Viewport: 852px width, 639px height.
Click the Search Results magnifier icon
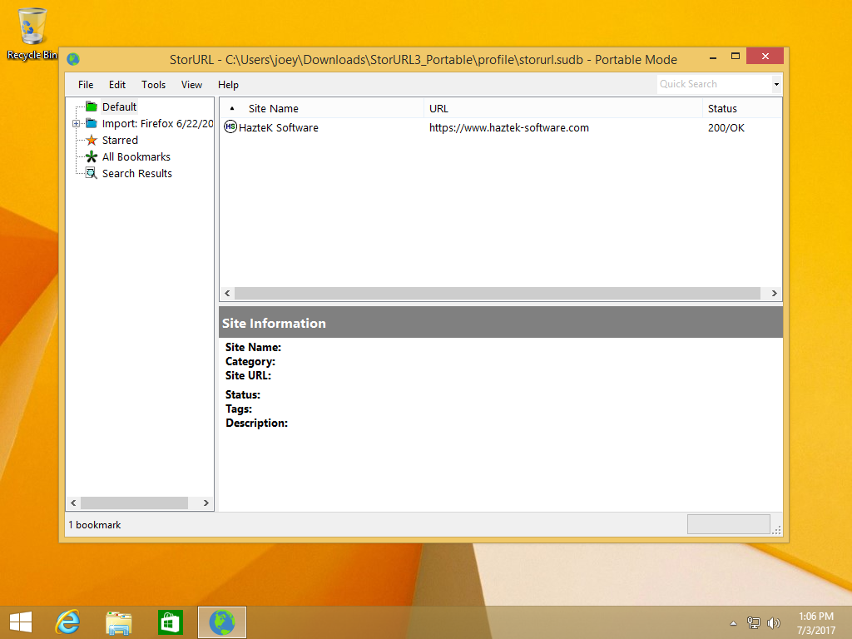tap(92, 173)
